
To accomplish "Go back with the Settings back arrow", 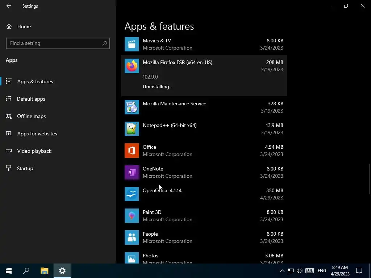I will click(x=9, y=6).
